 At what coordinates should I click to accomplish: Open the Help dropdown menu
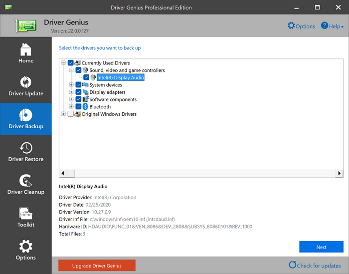tap(332, 26)
